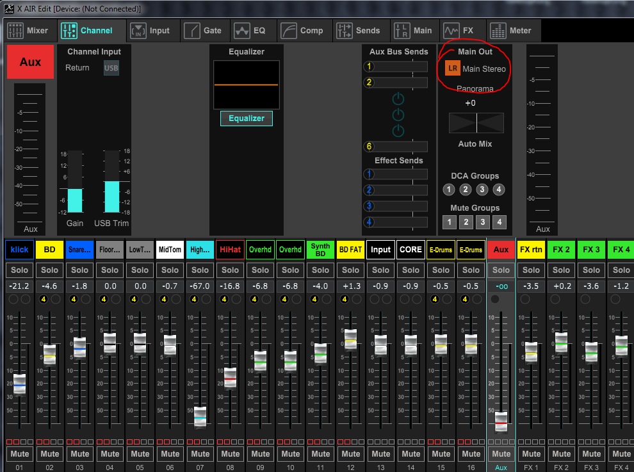Image resolution: width=634 pixels, height=472 pixels.
Task: Toggle the third aux bus send power icon
Action: pos(398,130)
